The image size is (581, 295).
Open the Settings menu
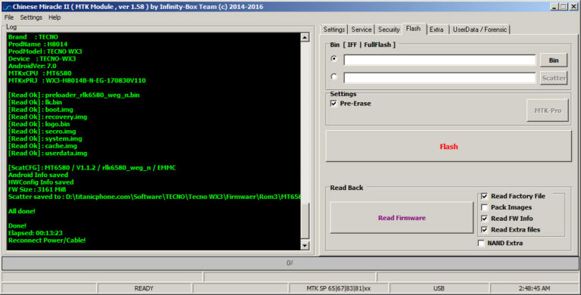[x=31, y=17]
